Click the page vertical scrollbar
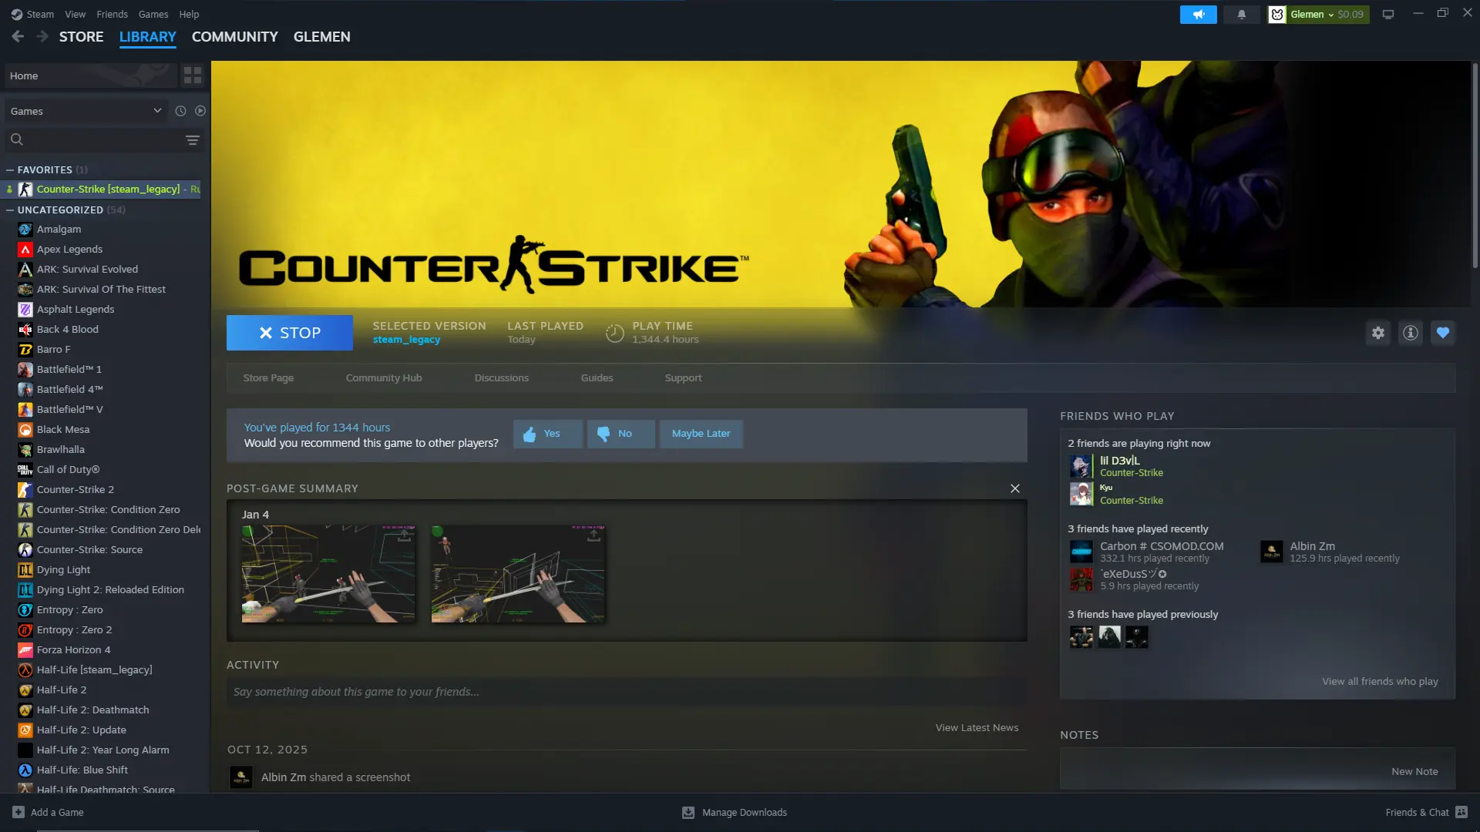This screenshot has height=832, width=1480. pyautogui.click(x=1475, y=166)
